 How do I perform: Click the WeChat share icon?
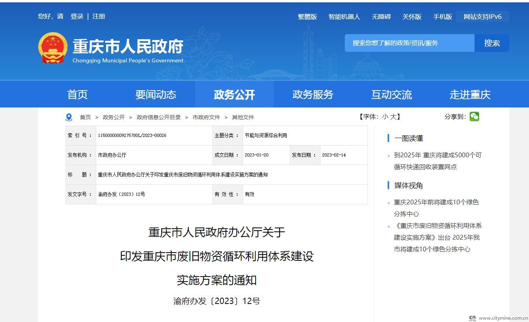point(474,116)
